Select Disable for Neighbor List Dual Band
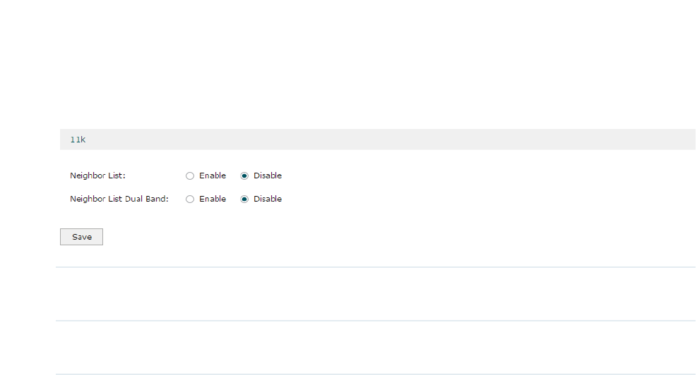The width and height of the screenshot is (697, 375). tap(244, 199)
